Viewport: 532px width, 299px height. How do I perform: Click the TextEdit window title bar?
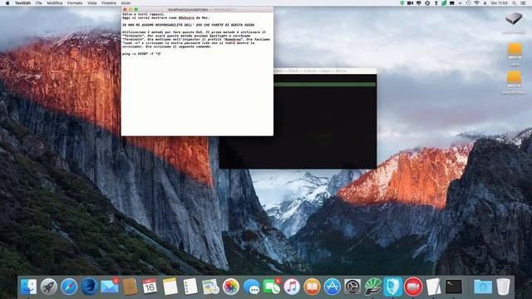coord(197,9)
